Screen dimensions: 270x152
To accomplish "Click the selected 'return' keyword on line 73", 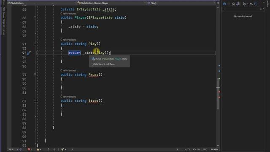I will tap(74, 53).
